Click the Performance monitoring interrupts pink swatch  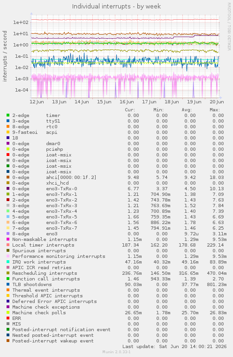pos(8,256)
